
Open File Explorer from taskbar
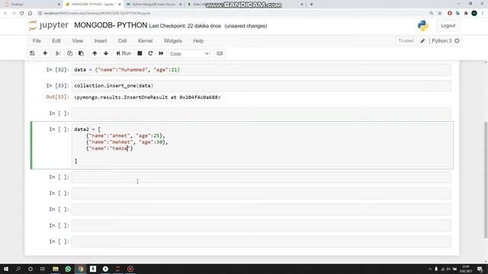coord(56,269)
